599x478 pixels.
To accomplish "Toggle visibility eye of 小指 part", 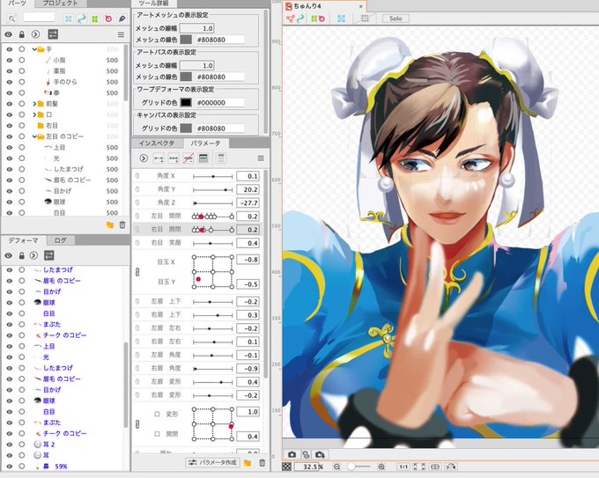I will [x=10, y=60].
